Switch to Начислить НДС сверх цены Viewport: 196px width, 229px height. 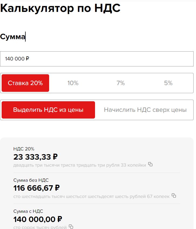point(145,110)
